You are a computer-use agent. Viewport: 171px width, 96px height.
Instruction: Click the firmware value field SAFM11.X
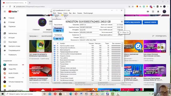89,25
